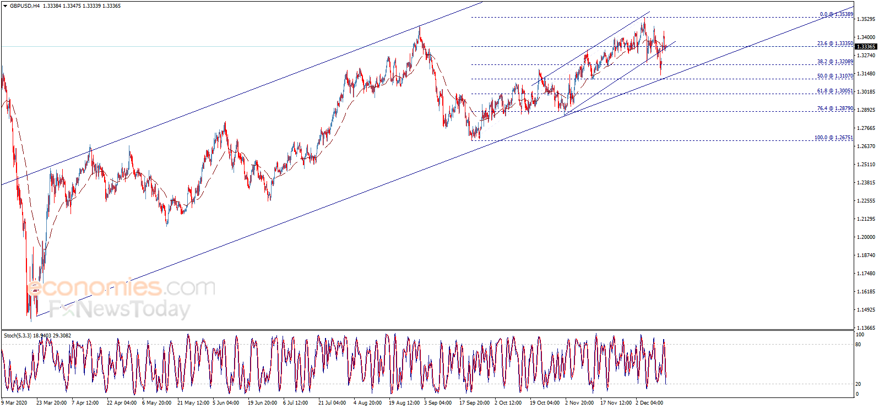This screenshot has width=879, height=409.
Task: Click the Fibonacci label 38.2 @ 1.32089
Action: [x=835, y=62]
